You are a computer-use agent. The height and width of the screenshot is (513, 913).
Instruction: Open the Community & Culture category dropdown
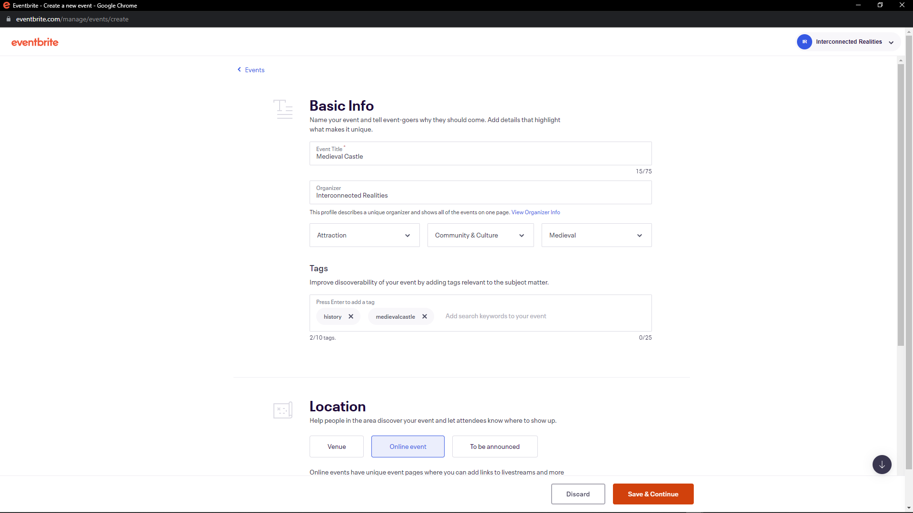point(480,235)
